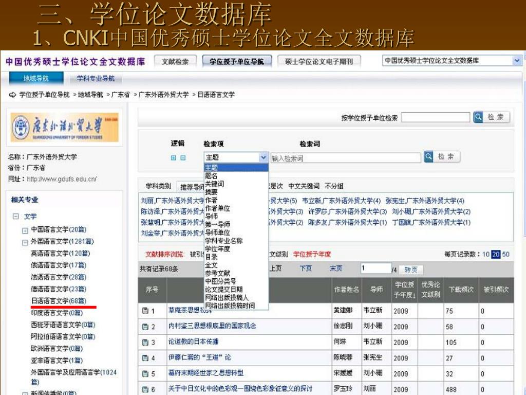
Task: Choose 参考文献 in the dropdown list
Action: pos(218,273)
